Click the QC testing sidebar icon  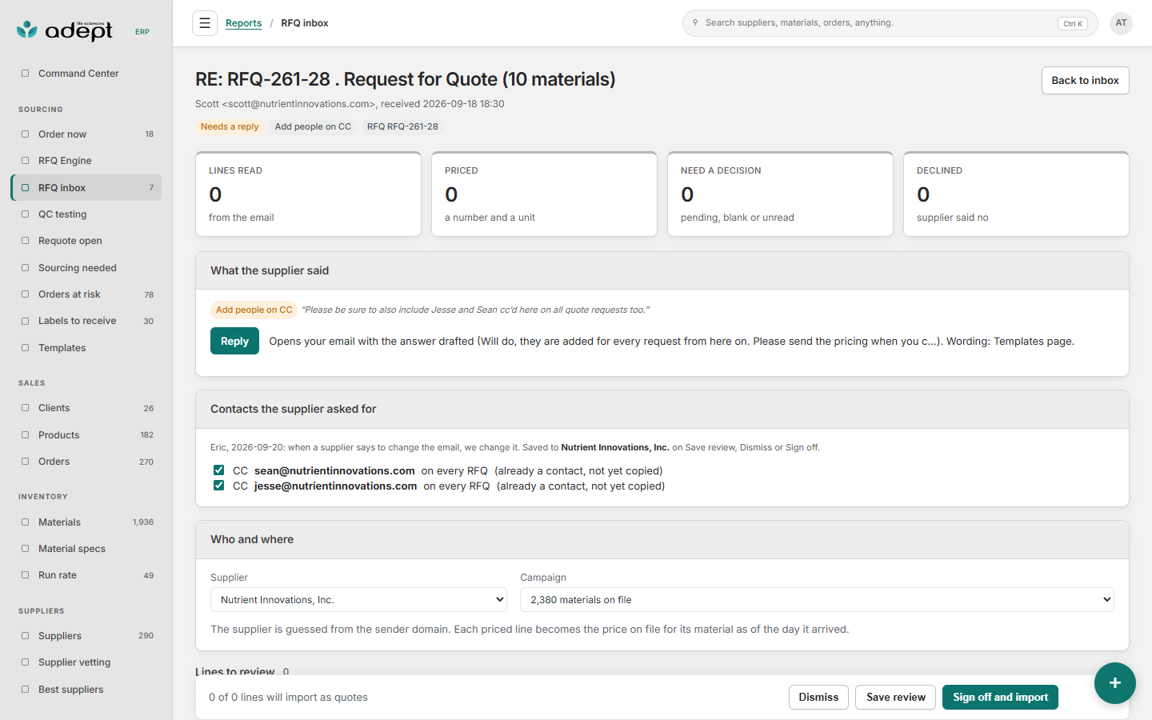[25, 214]
